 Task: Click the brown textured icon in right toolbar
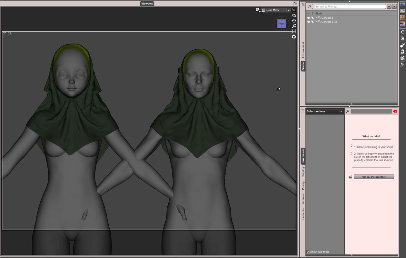tap(402, 17)
